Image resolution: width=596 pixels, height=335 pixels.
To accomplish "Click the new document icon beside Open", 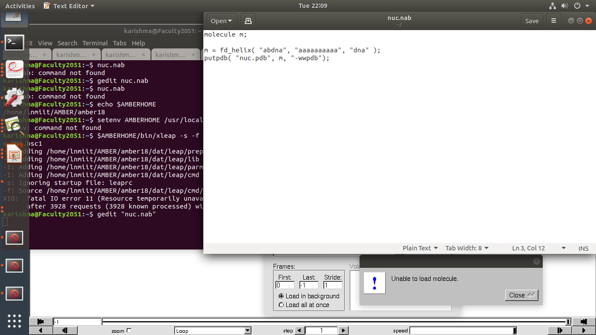I will pyautogui.click(x=248, y=21).
